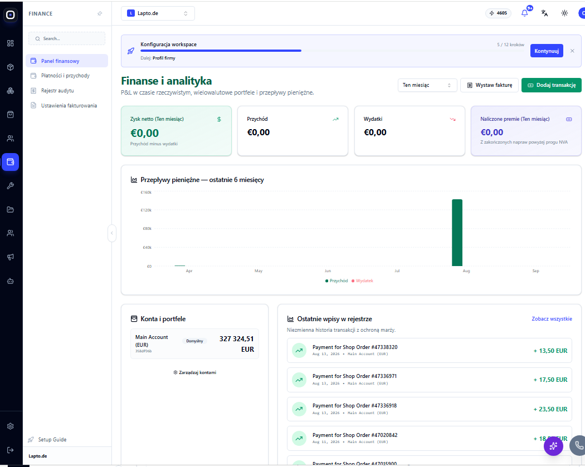585x467 pixels.
Task: Select Panel finansowy in the sidebar
Action: coord(67,61)
